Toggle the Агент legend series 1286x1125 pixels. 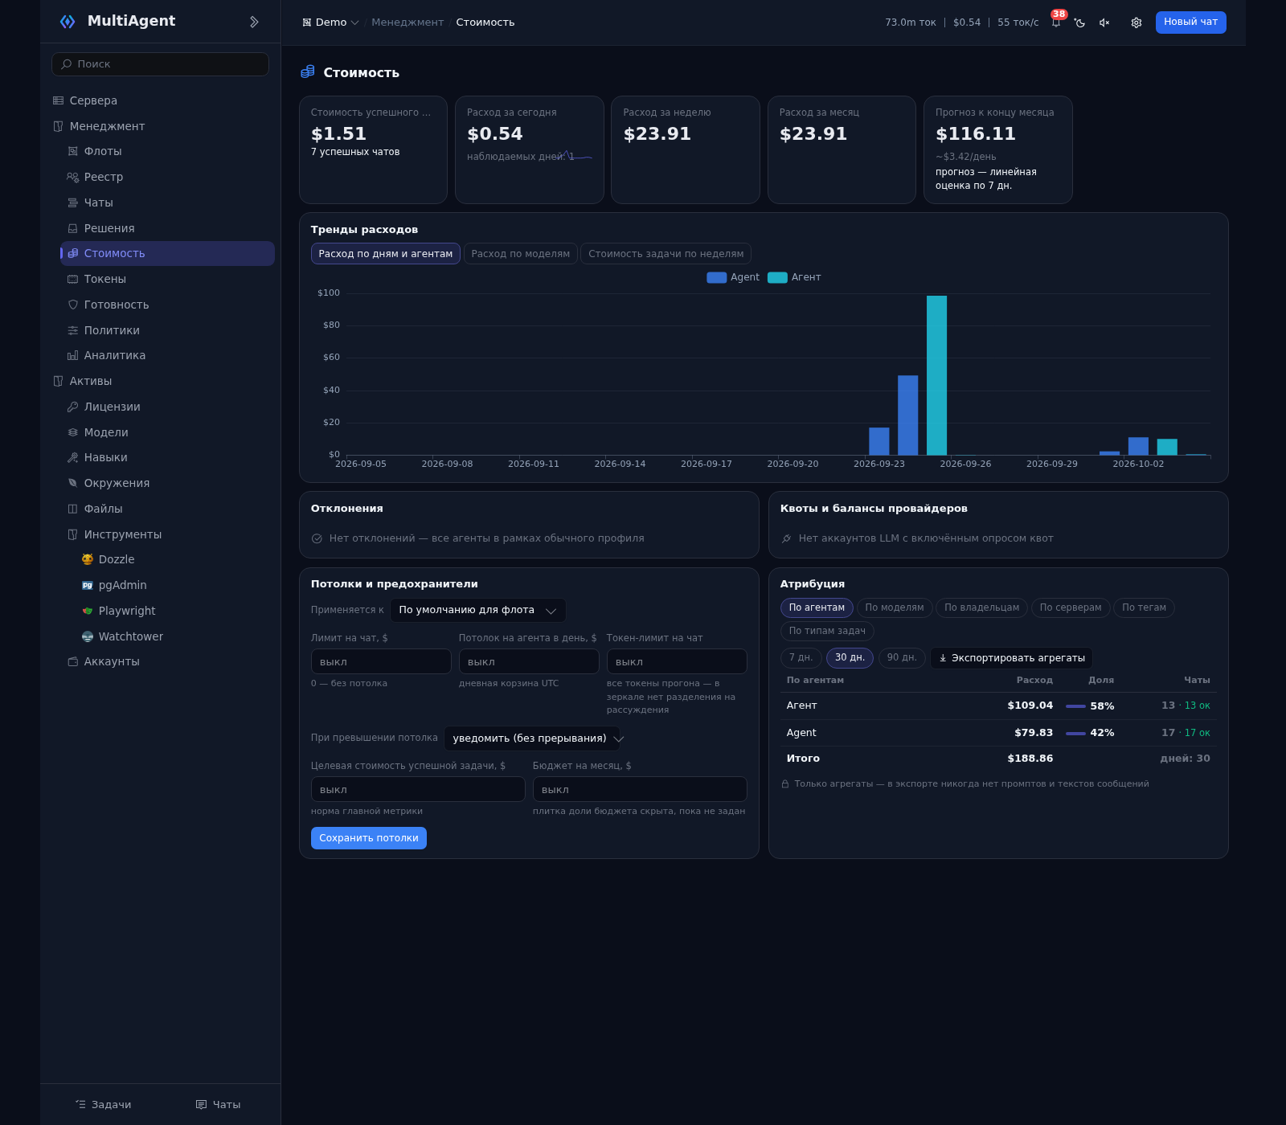794,277
